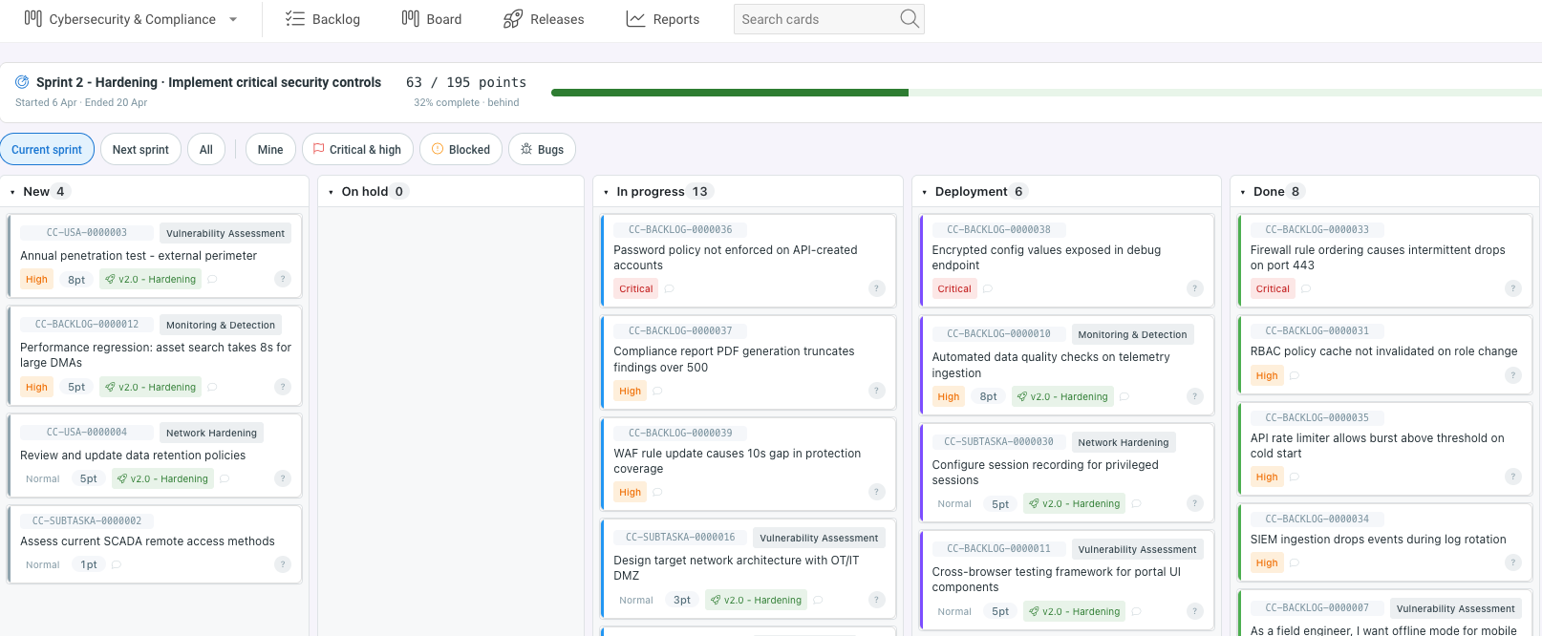
Task: Click the card ID CC-BACKLOG-0000037
Action: [x=680, y=331]
